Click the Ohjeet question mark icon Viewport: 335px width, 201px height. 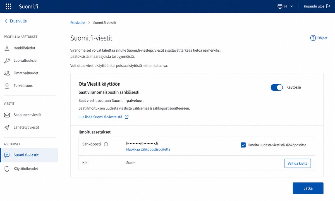[313, 38]
